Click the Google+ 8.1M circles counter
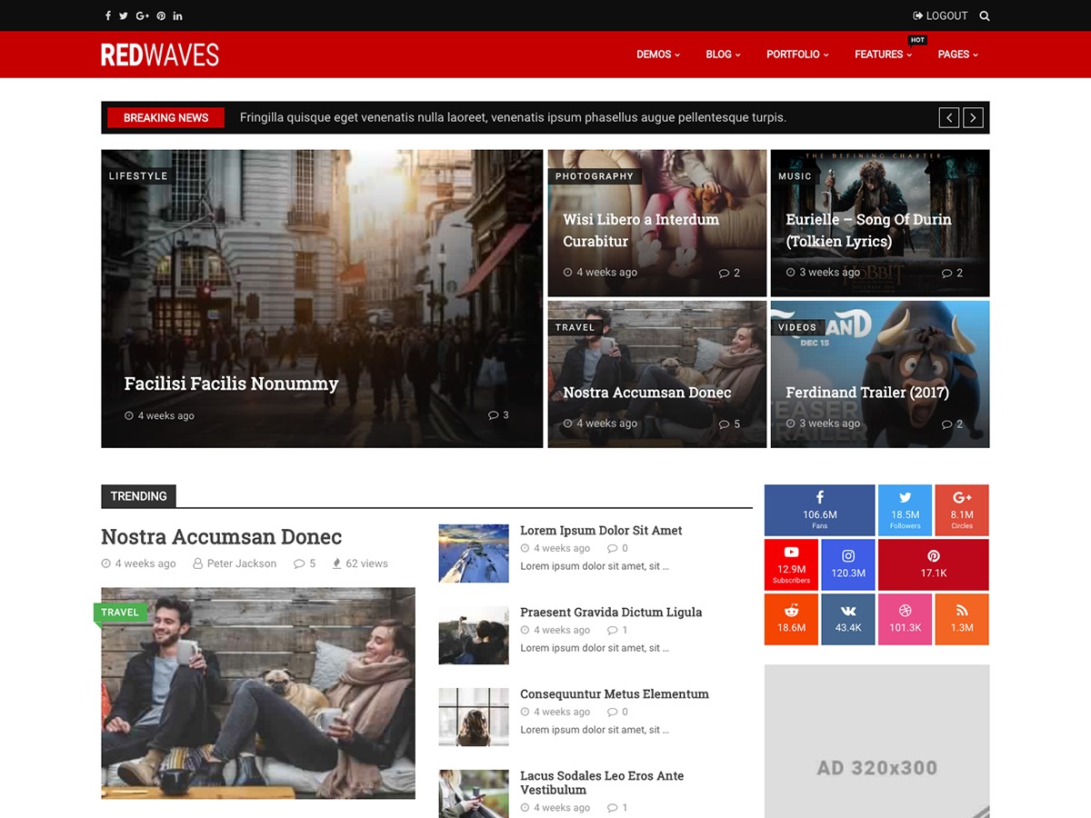This screenshot has width=1091, height=818. pos(962,510)
